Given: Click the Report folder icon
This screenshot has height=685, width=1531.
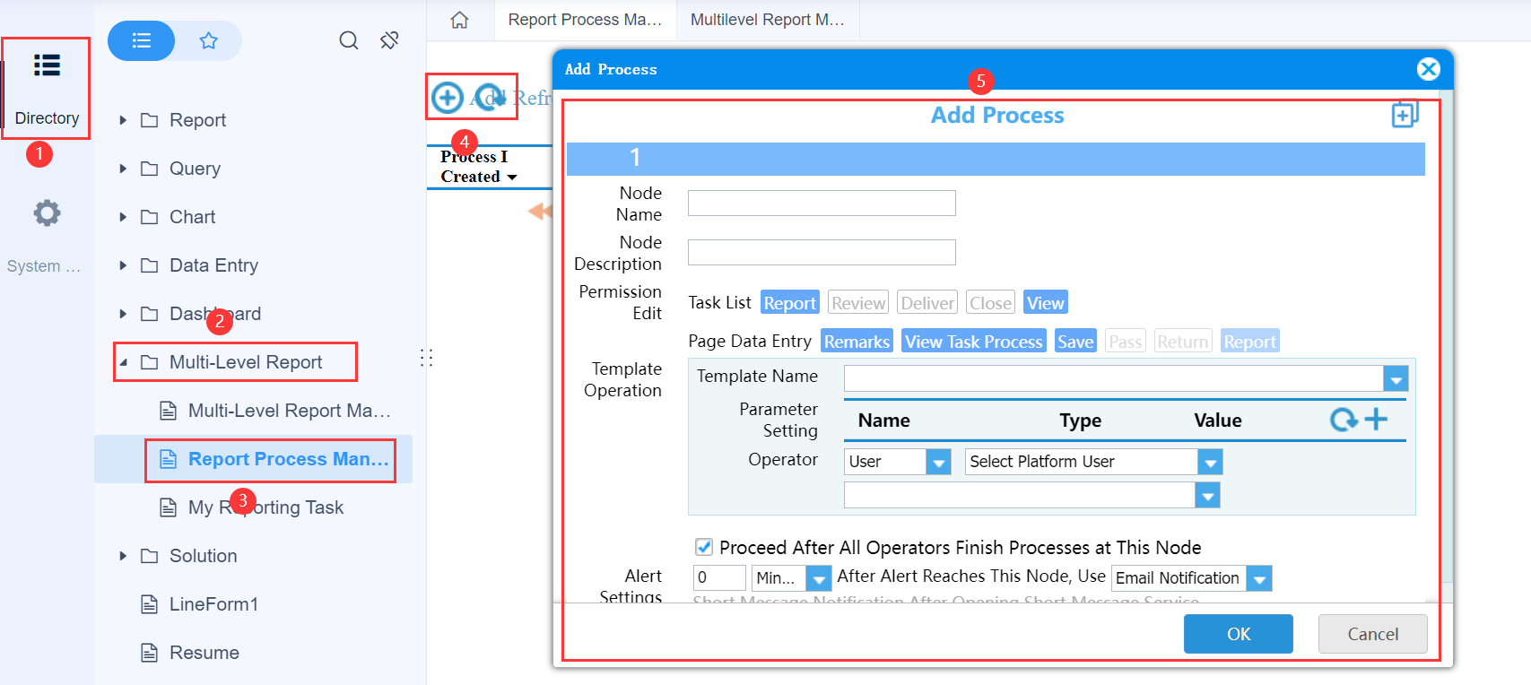Looking at the screenshot, I should tap(150, 120).
